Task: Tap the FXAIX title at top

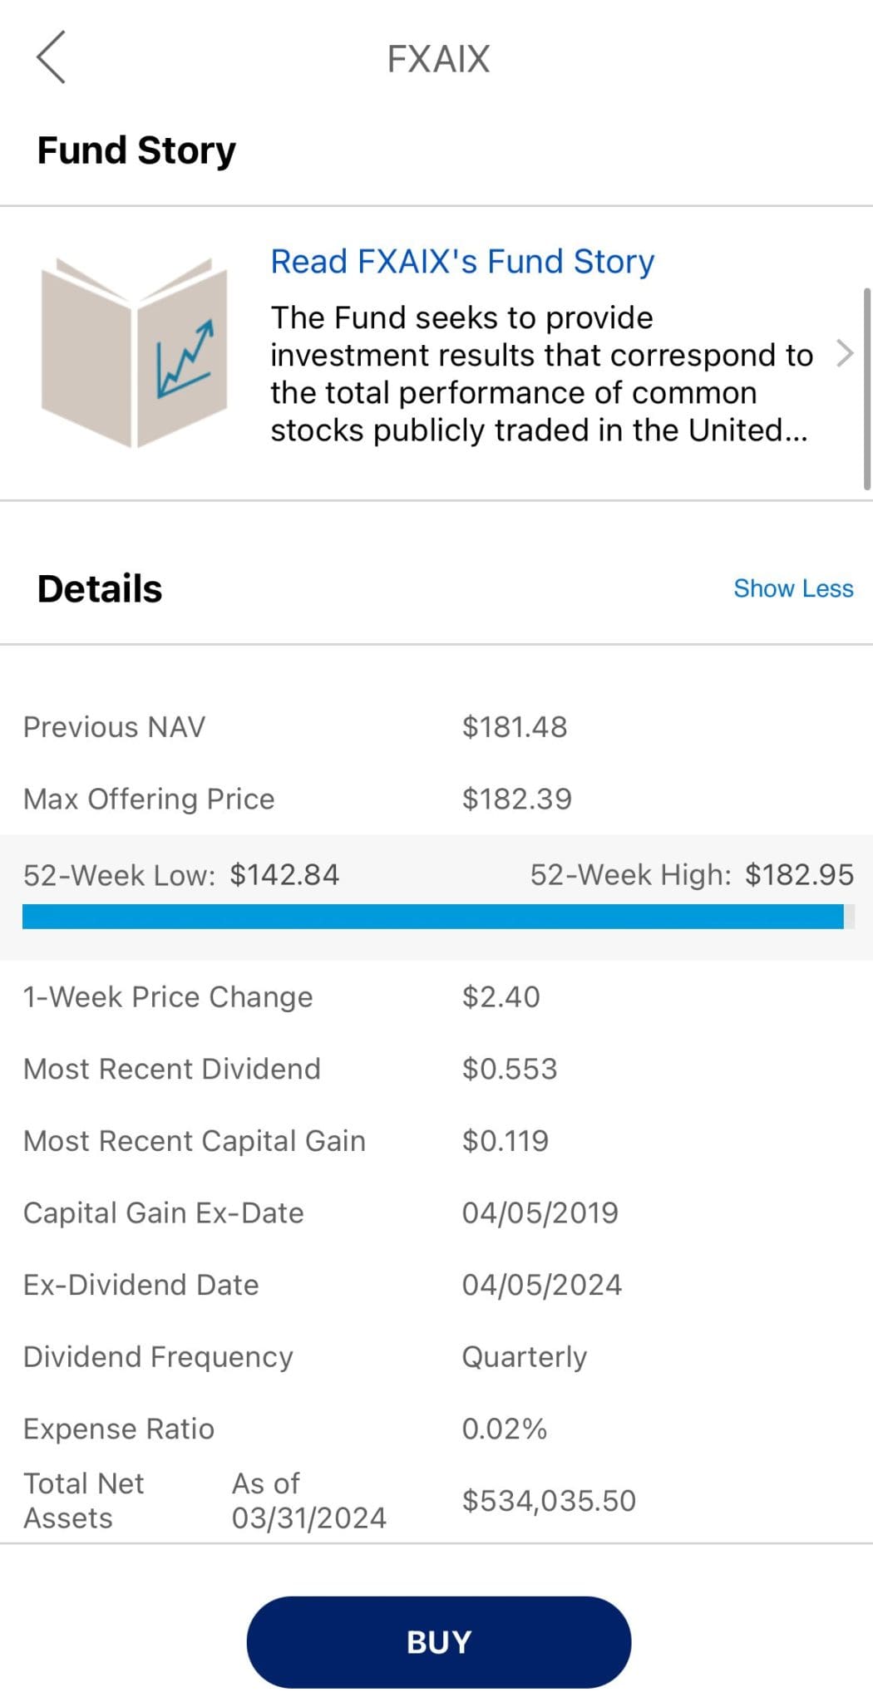Action: (x=438, y=59)
